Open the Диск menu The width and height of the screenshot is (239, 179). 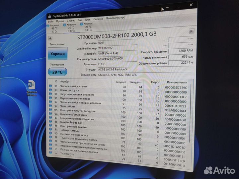(88, 20)
